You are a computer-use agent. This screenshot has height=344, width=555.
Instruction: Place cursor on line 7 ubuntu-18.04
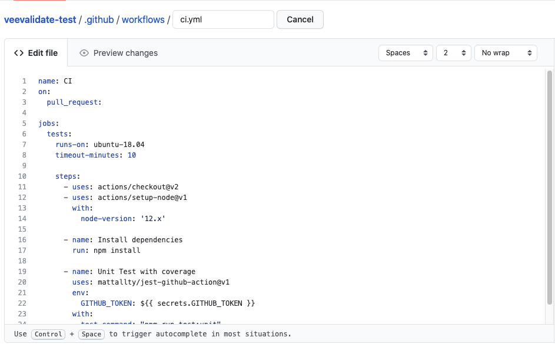[119, 145]
